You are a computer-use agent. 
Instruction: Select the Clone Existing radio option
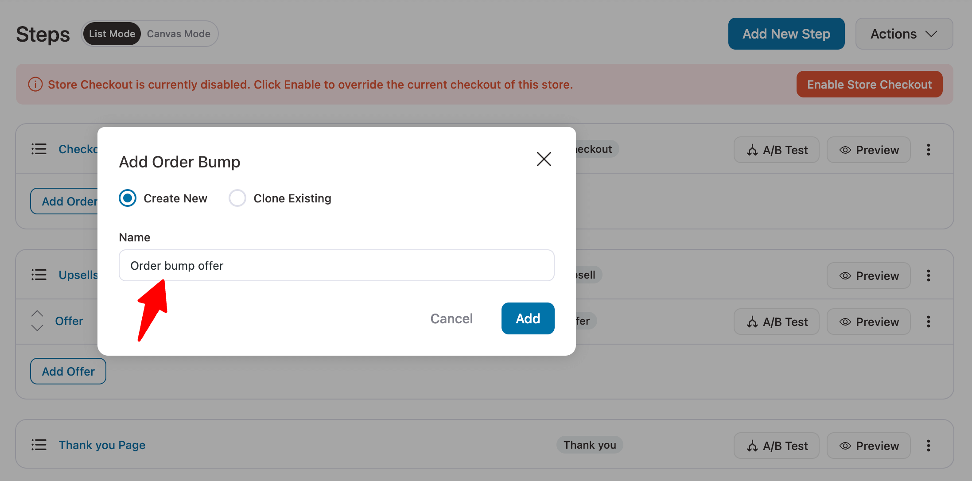(237, 198)
